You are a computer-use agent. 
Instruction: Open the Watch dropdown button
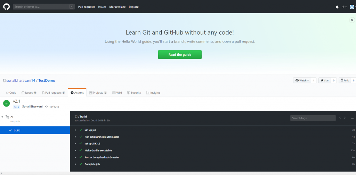(302, 80)
